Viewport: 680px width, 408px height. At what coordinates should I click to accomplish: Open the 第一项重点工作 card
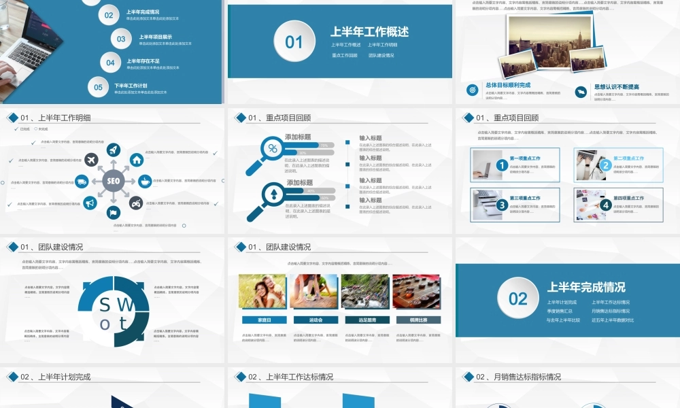coord(515,165)
